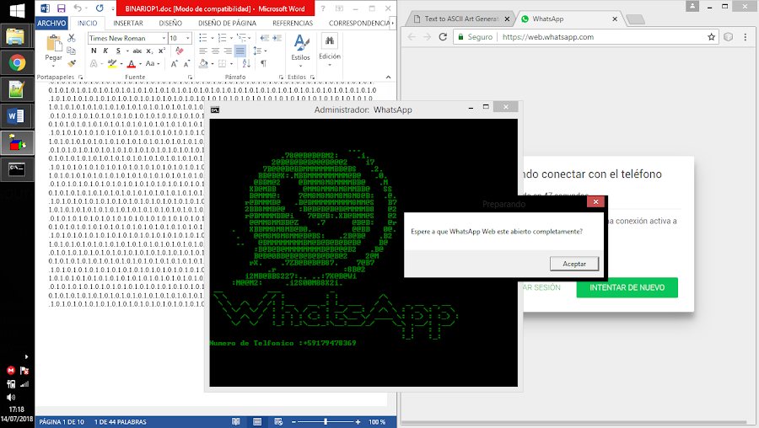Select the Format Painter brush
The height and width of the screenshot is (428, 759).
(72, 63)
